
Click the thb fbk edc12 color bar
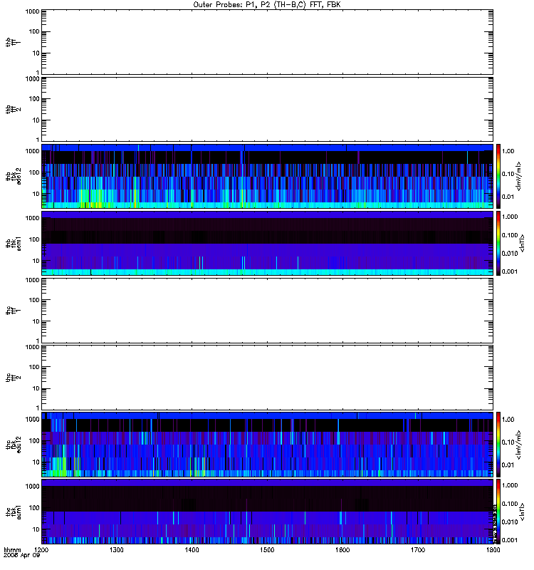point(498,176)
